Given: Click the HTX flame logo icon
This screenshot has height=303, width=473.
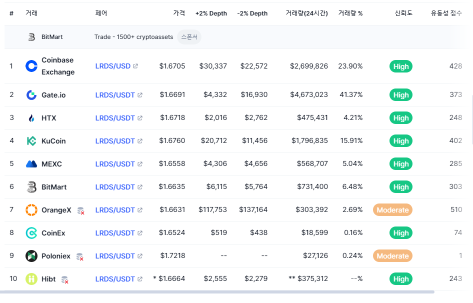Looking at the screenshot, I should pos(31,118).
